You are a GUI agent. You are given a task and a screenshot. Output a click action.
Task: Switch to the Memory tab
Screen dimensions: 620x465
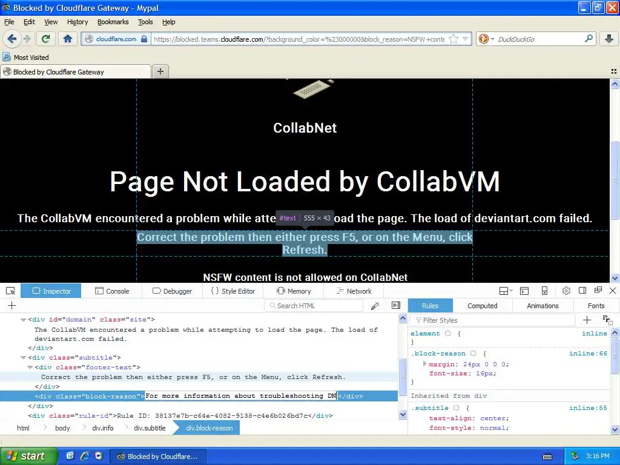[294, 291]
